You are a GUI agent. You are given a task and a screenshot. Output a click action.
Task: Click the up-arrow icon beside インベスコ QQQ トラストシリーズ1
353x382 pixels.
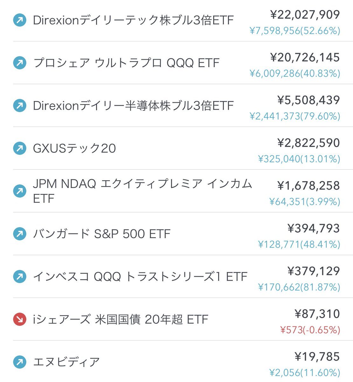[x=20, y=277]
